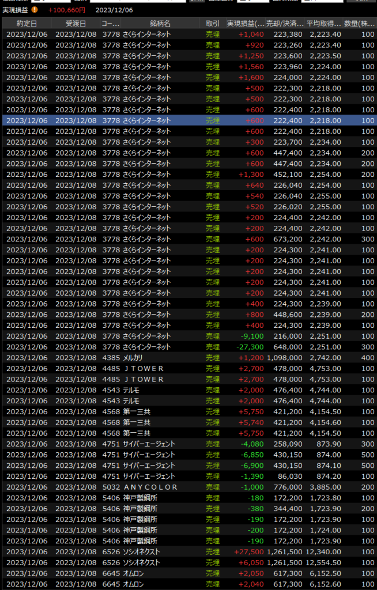The width and height of the screenshot is (377, 590).
Task: Sort by the 約定日 column header
Action: tap(27, 23)
